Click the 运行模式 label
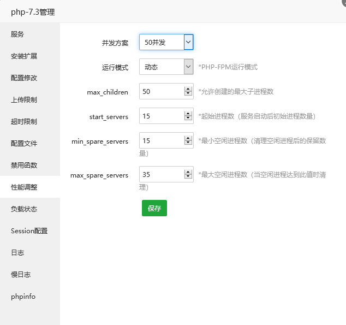The height and width of the screenshot is (325, 346). coord(115,67)
